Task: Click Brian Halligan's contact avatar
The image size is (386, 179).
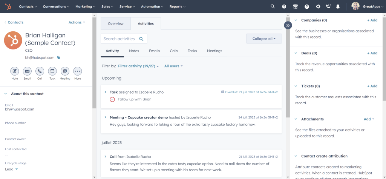Action: pos(13,40)
